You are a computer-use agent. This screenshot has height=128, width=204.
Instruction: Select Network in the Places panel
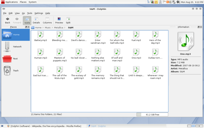pos(16,46)
